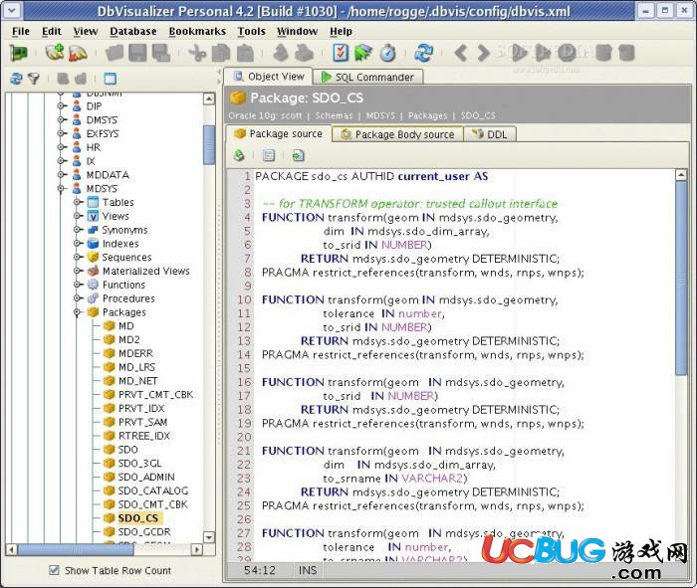Expand the Procedures node

coord(77,298)
